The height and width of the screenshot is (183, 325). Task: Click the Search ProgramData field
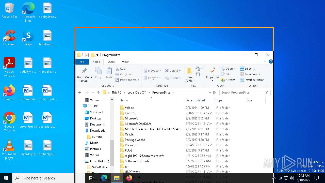(245, 93)
